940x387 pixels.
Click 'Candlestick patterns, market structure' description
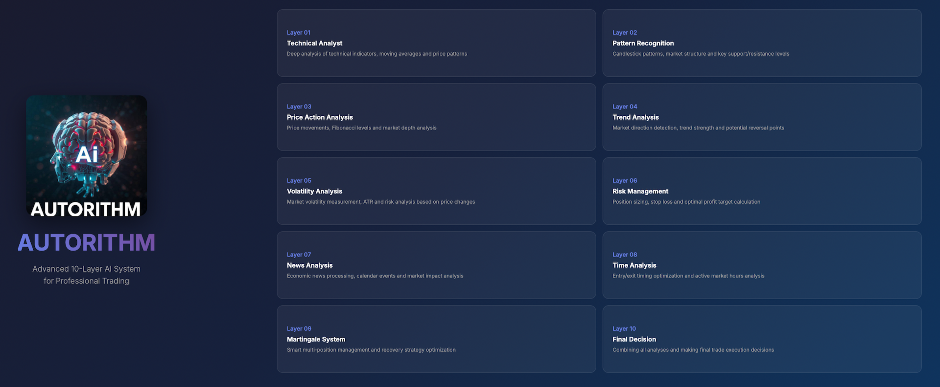[701, 54]
